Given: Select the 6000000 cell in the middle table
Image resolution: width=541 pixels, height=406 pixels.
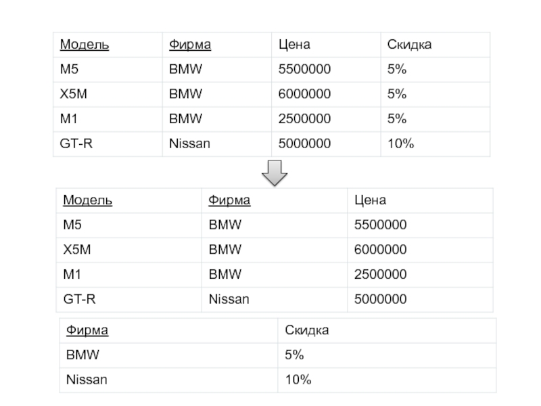Looking at the screenshot, I should tap(379, 250).
